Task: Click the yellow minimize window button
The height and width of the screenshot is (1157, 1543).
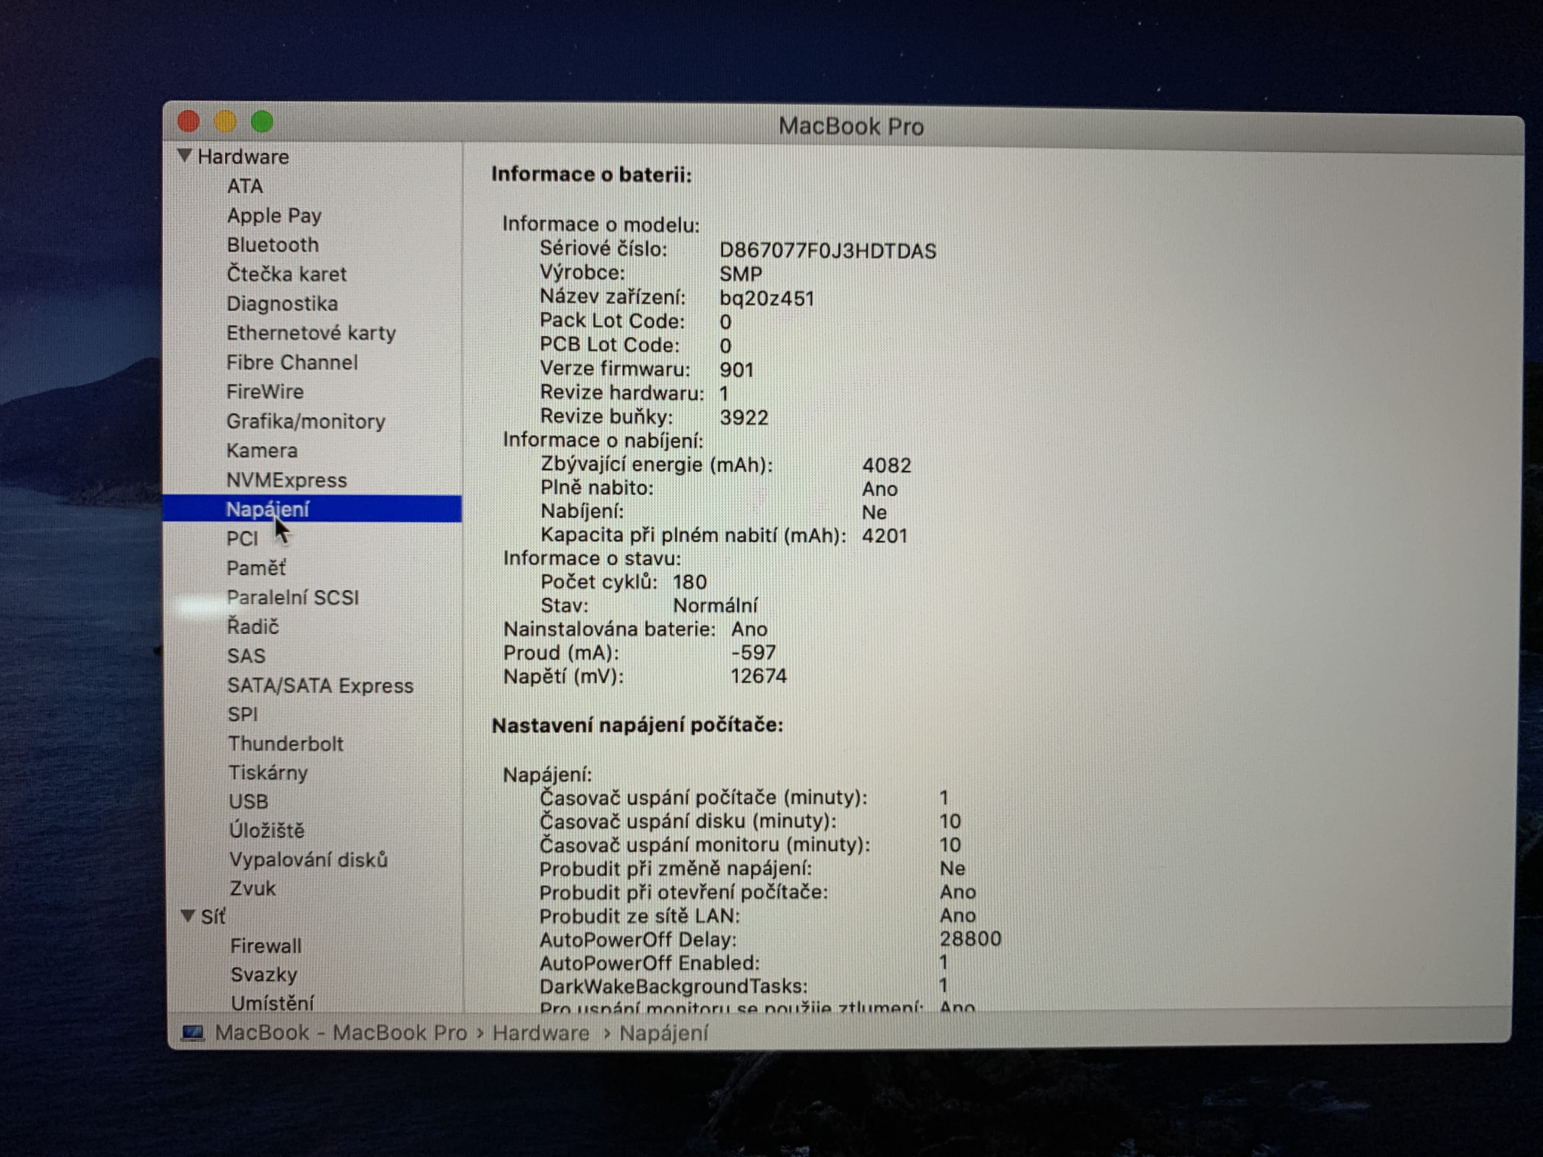Action: (225, 122)
